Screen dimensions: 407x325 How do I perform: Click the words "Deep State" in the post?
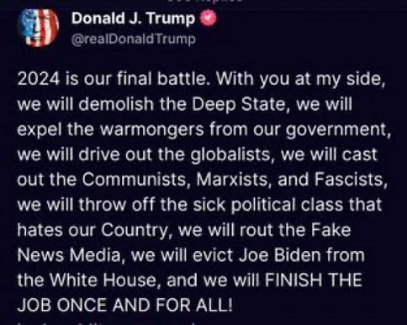coord(238,104)
